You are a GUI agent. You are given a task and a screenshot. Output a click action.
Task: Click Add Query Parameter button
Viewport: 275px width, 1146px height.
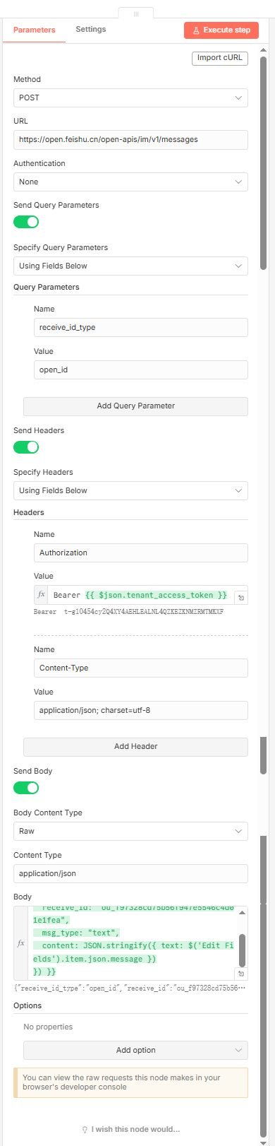pyautogui.click(x=135, y=406)
